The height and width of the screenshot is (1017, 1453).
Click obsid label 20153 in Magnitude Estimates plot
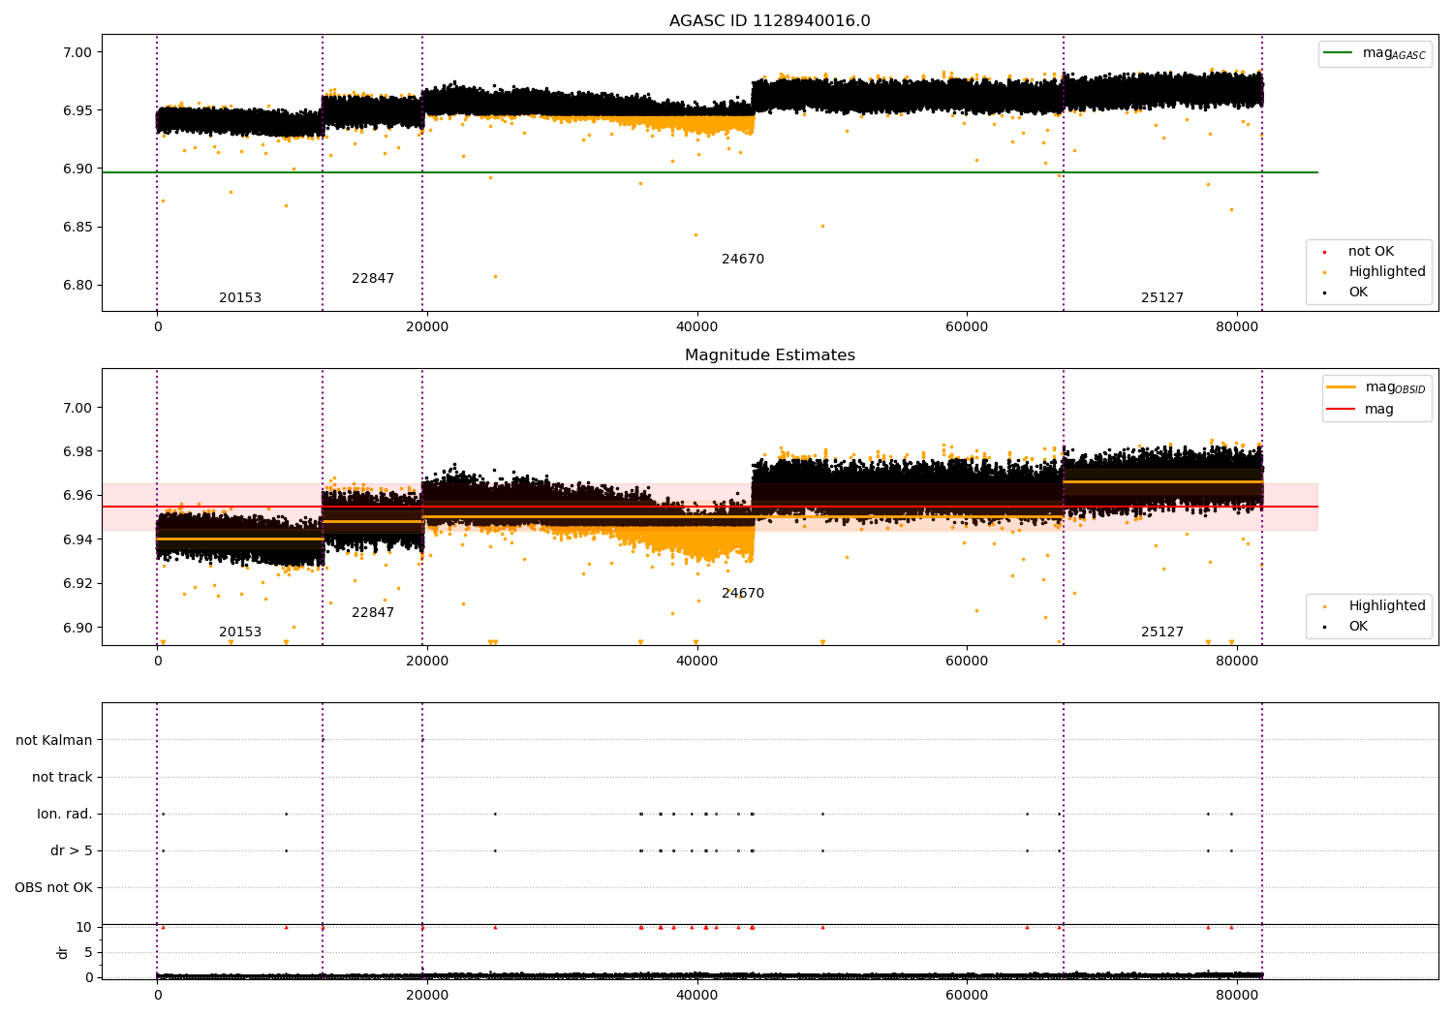coord(240,632)
